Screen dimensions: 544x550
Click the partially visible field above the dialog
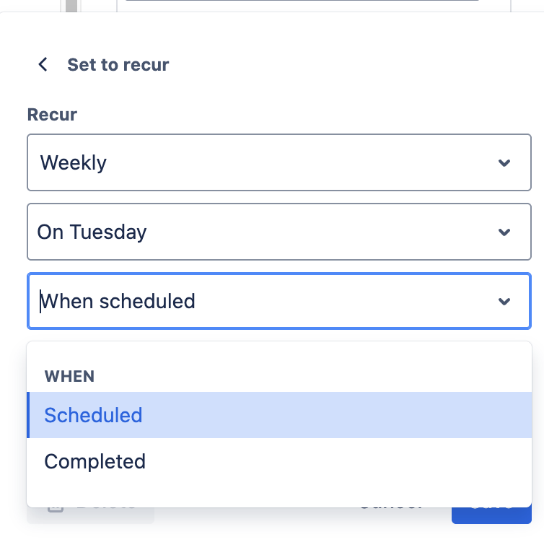(303, 4)
